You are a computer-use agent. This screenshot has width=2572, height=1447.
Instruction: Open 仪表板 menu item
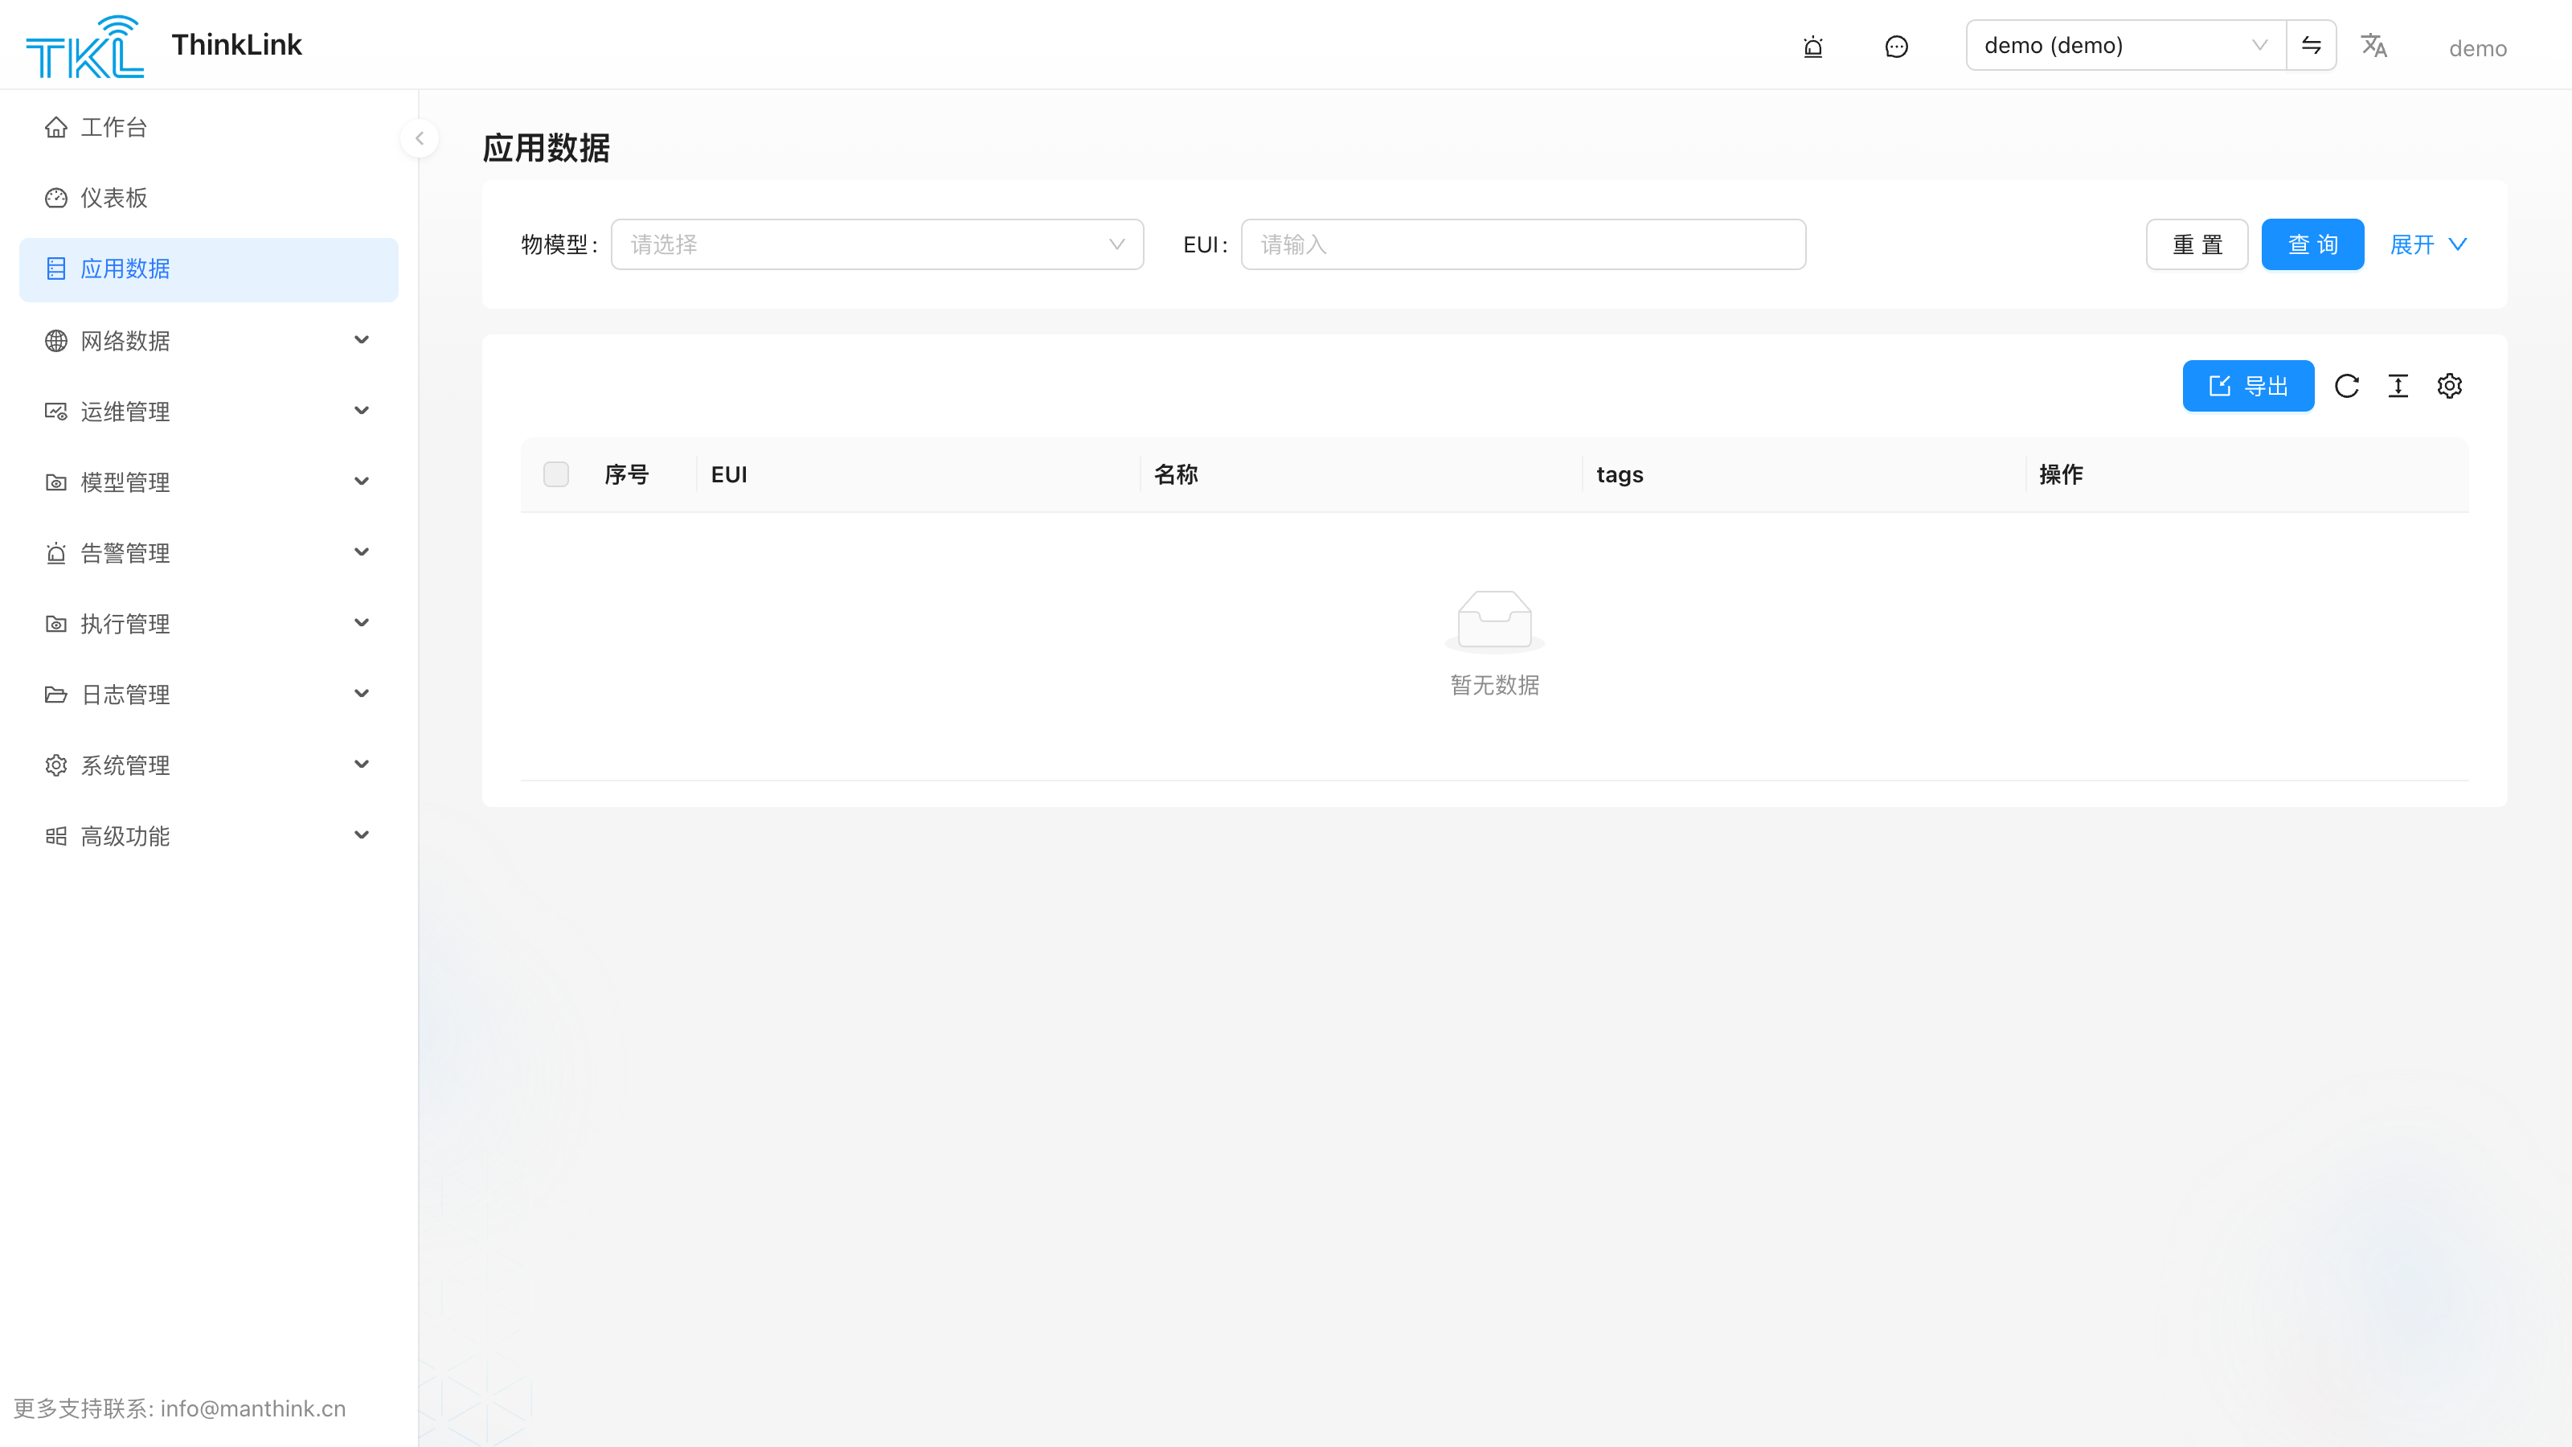pyautogui.click(x=209, y=198)
